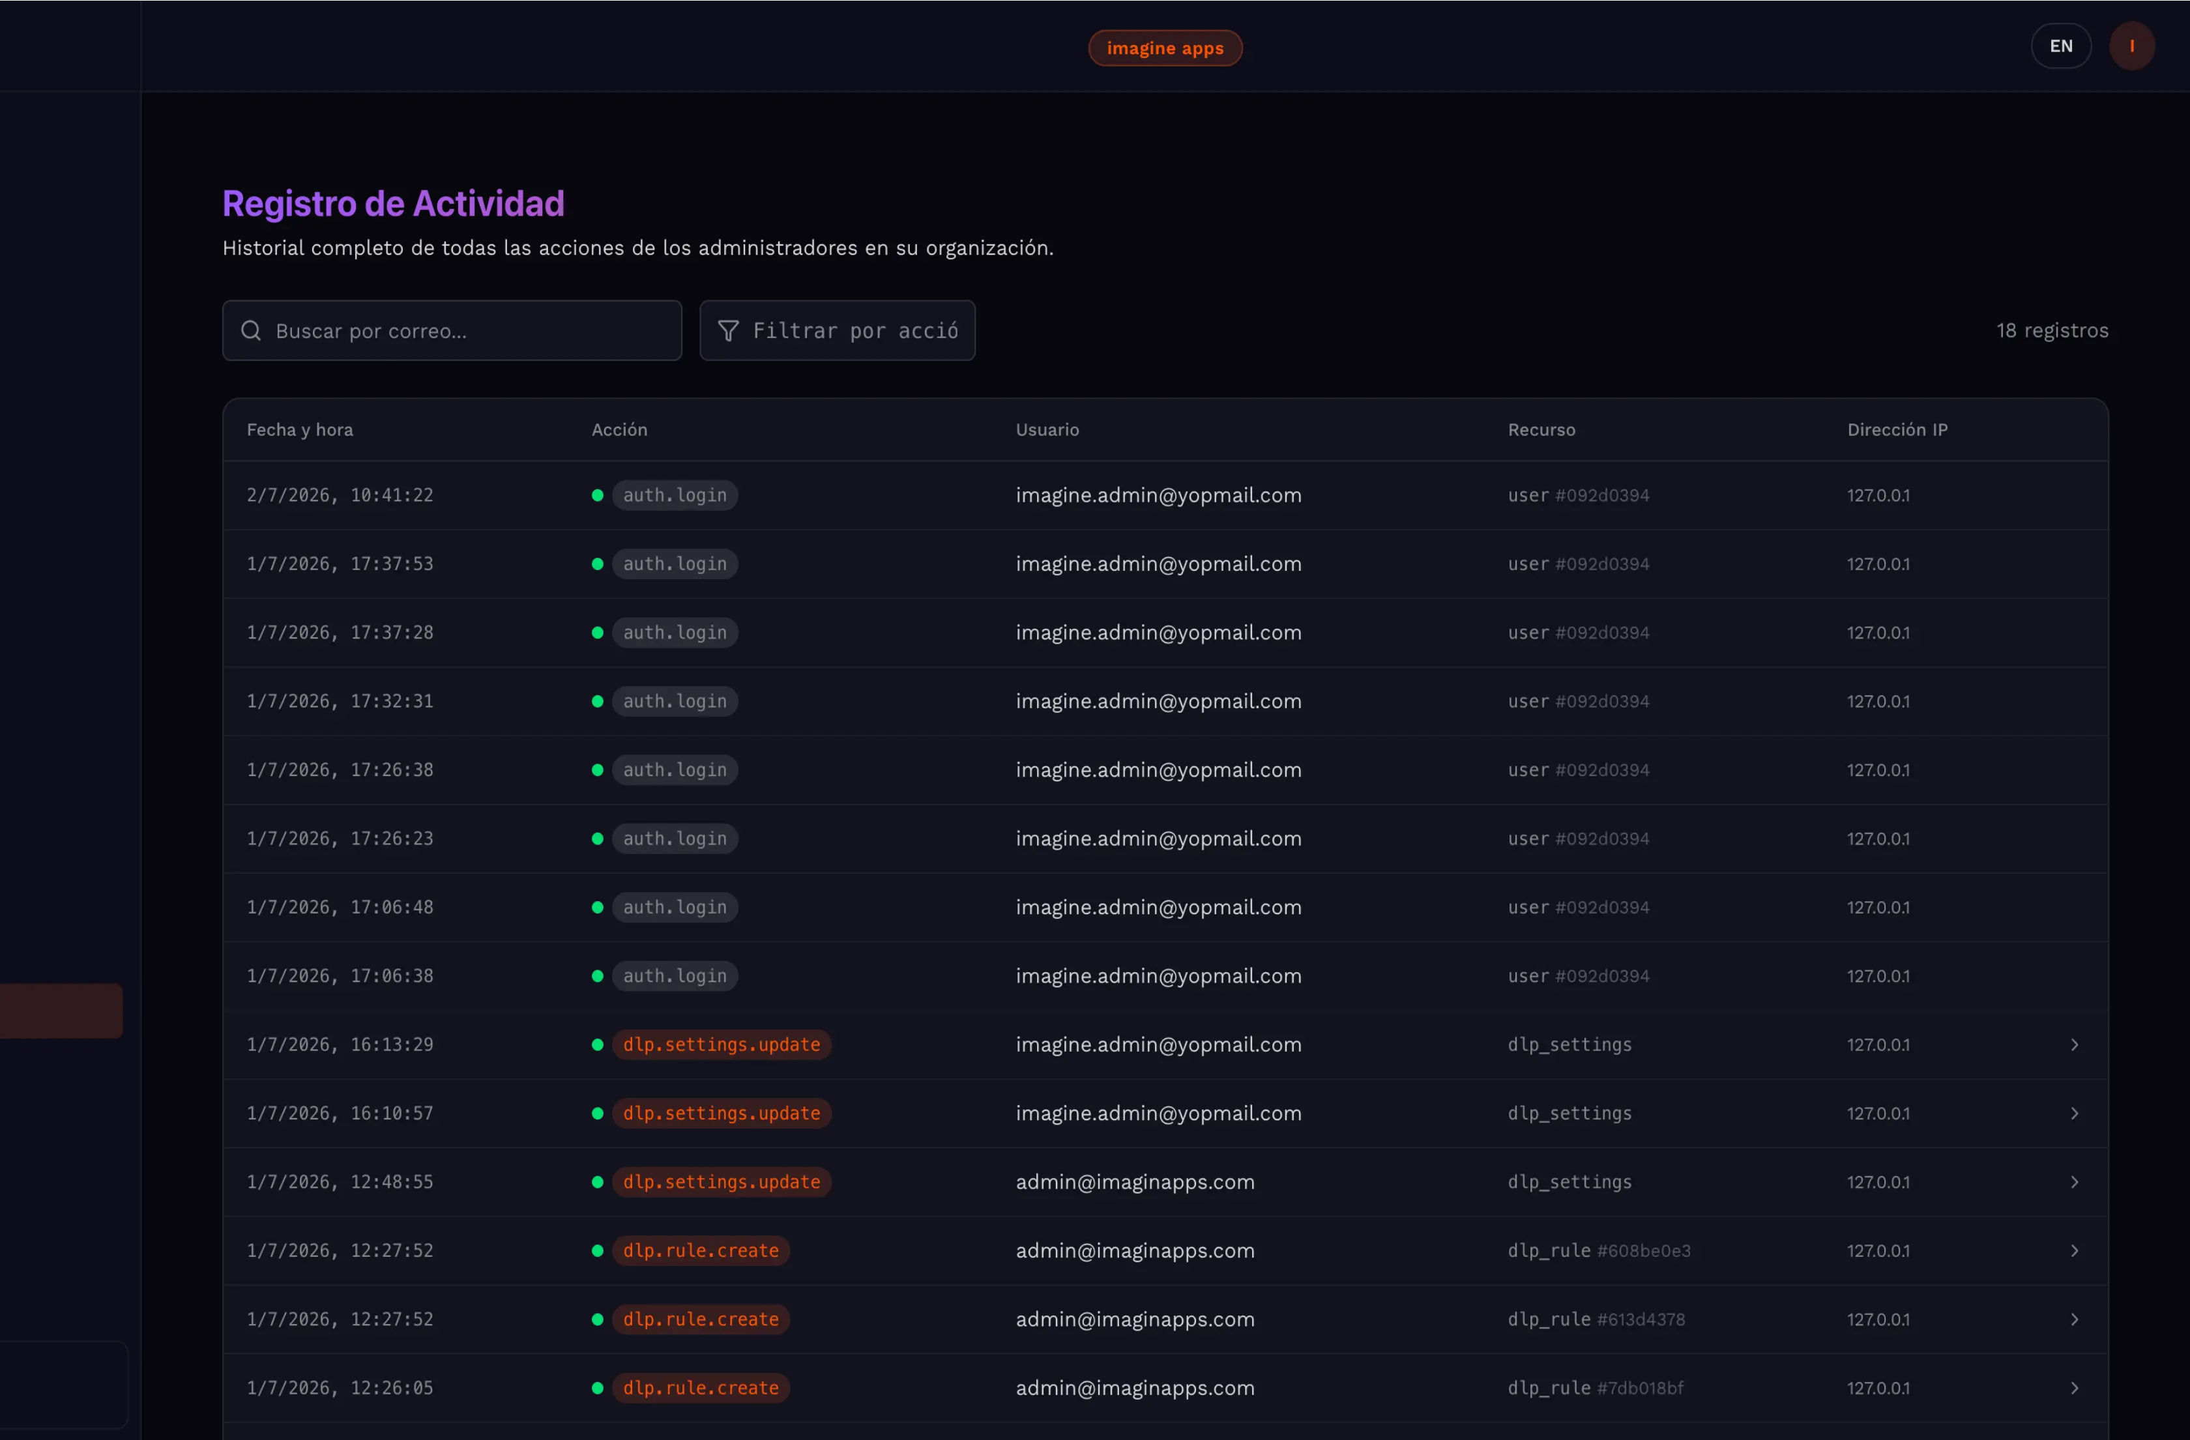Screen dimensions: 2190x1440
Task: Expand the 16:10:57 dlp.settings.update row chevron
Action: [x=2074, y=1114]
